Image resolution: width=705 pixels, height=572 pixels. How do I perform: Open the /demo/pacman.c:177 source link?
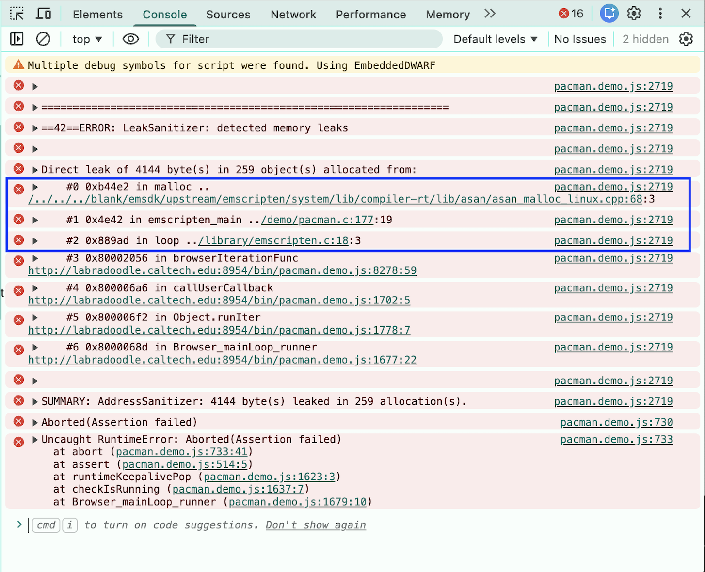point(317,220)
